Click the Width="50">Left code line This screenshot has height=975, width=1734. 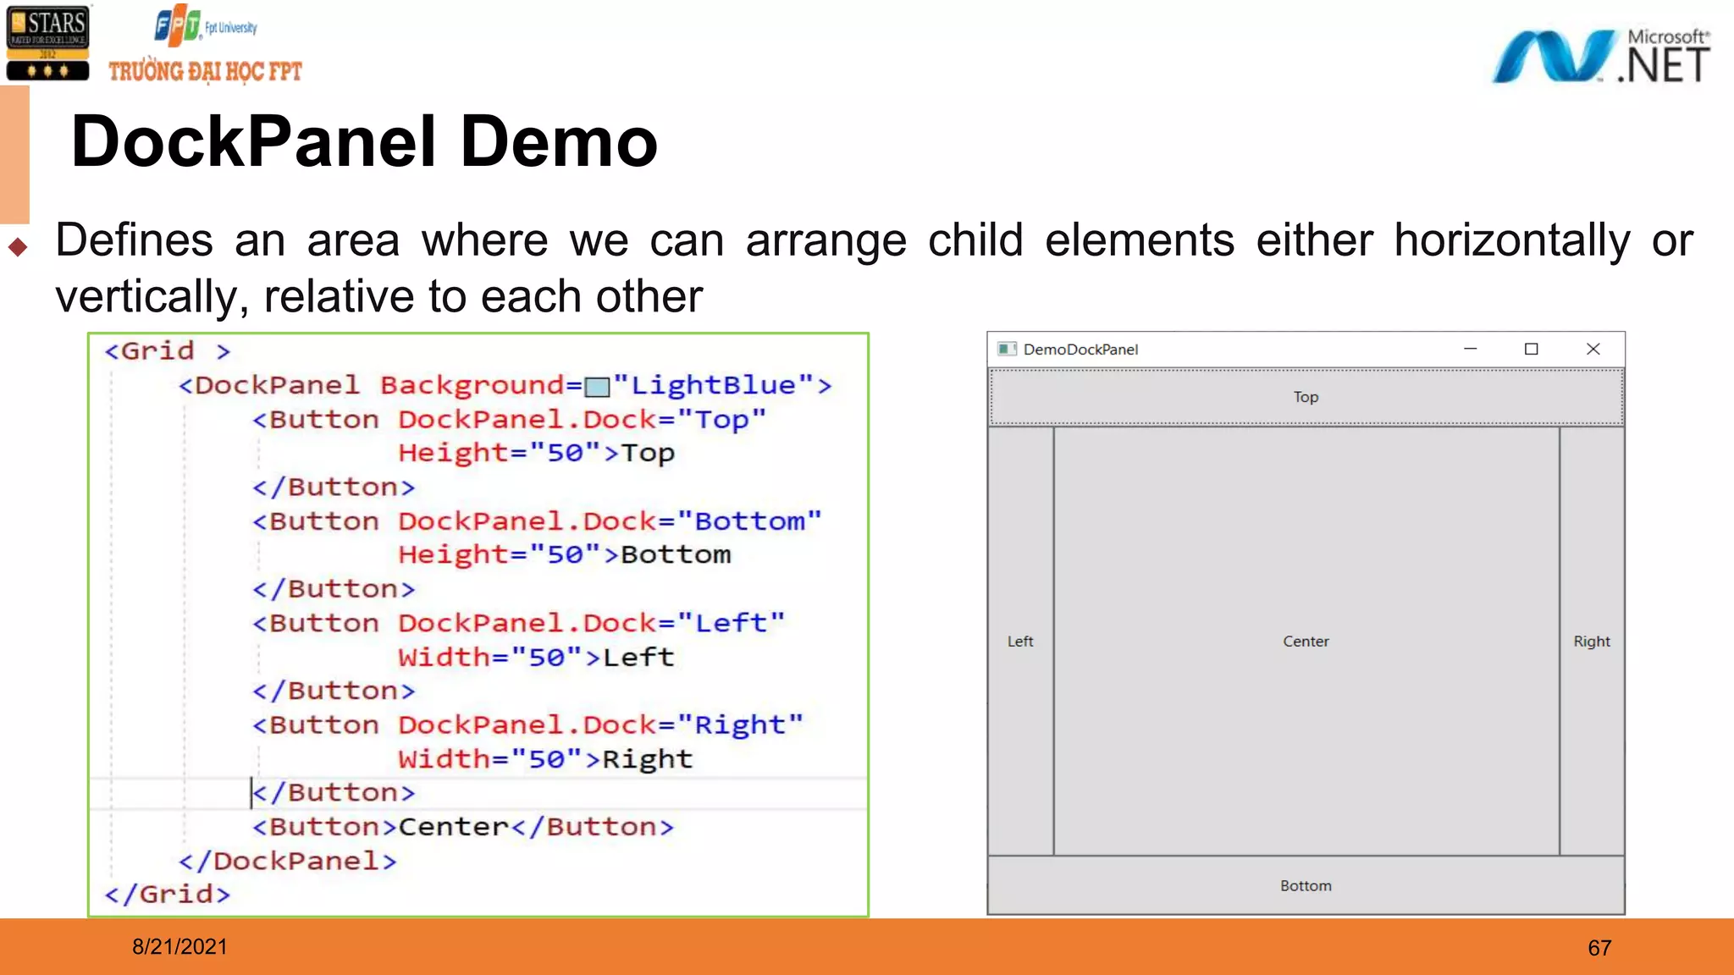(536, 657)
